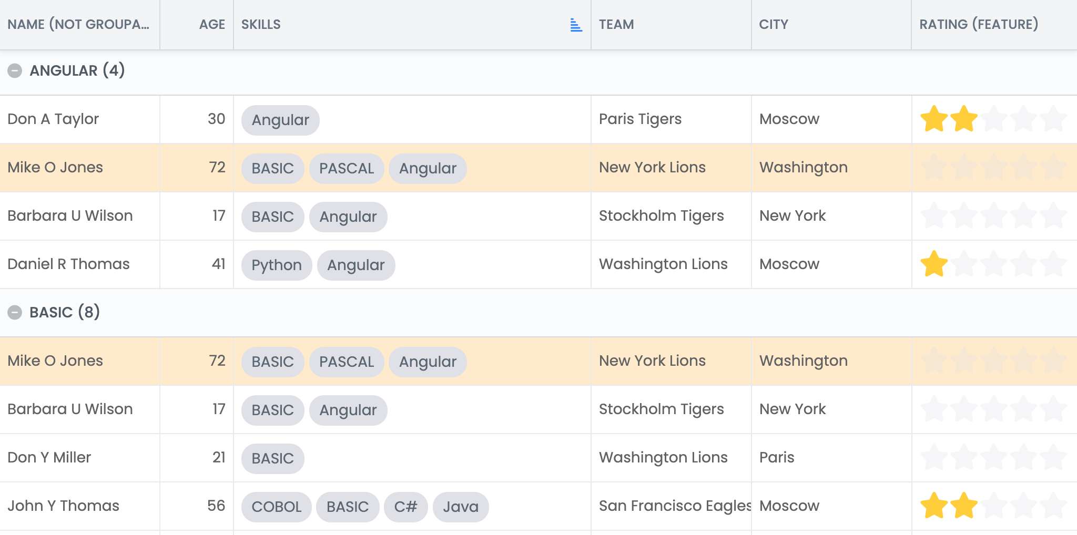
Task: Give Don Y Miller two stars
Action: [x=964, y=457]
